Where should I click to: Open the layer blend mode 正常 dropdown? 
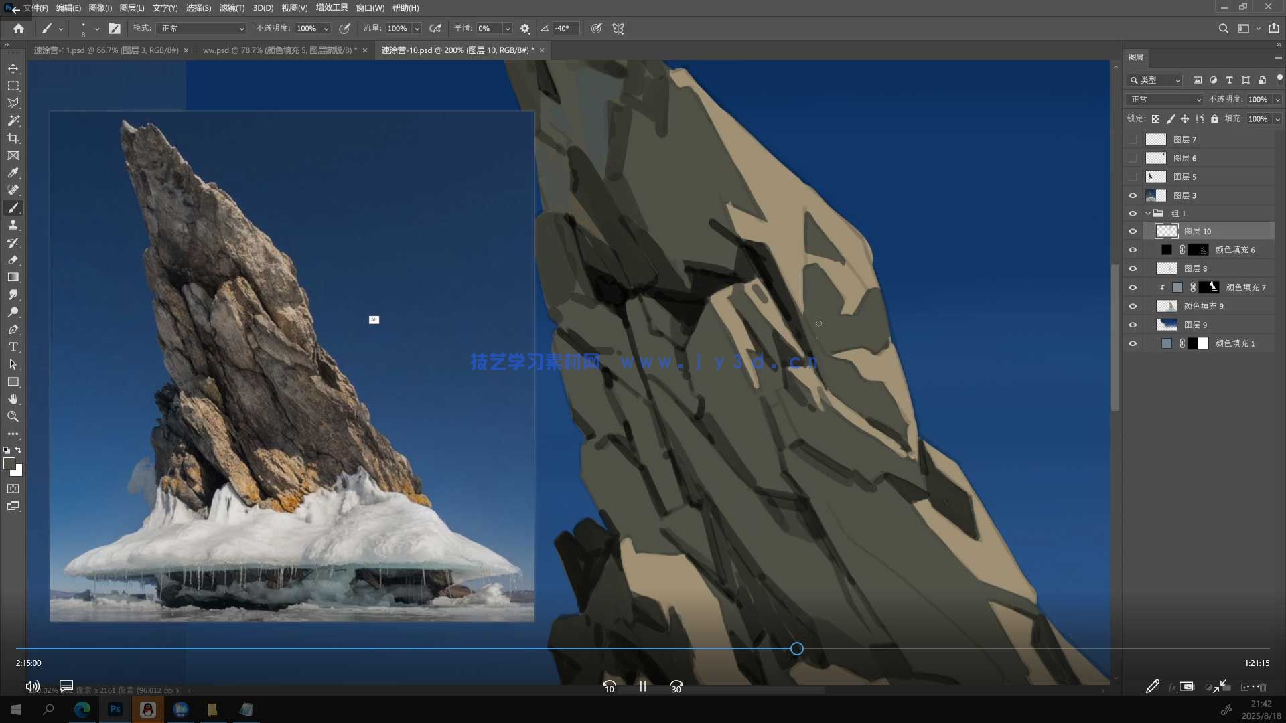coord(1164,99)
